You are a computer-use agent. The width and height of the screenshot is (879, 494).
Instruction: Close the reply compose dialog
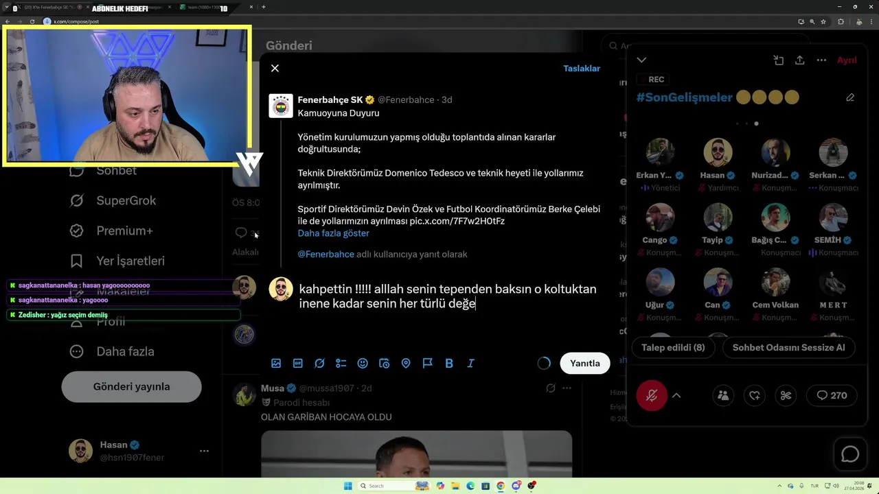tap(275, 68)
